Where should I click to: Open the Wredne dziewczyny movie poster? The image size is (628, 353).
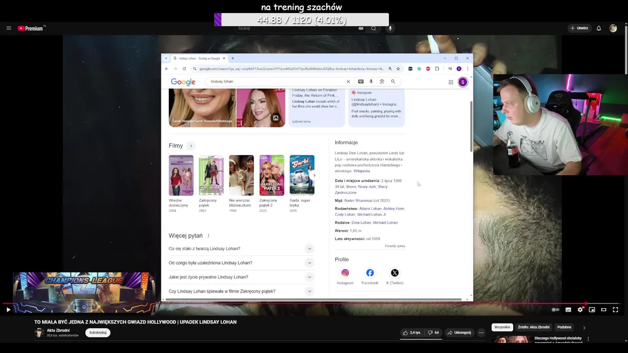click(181, 175)
